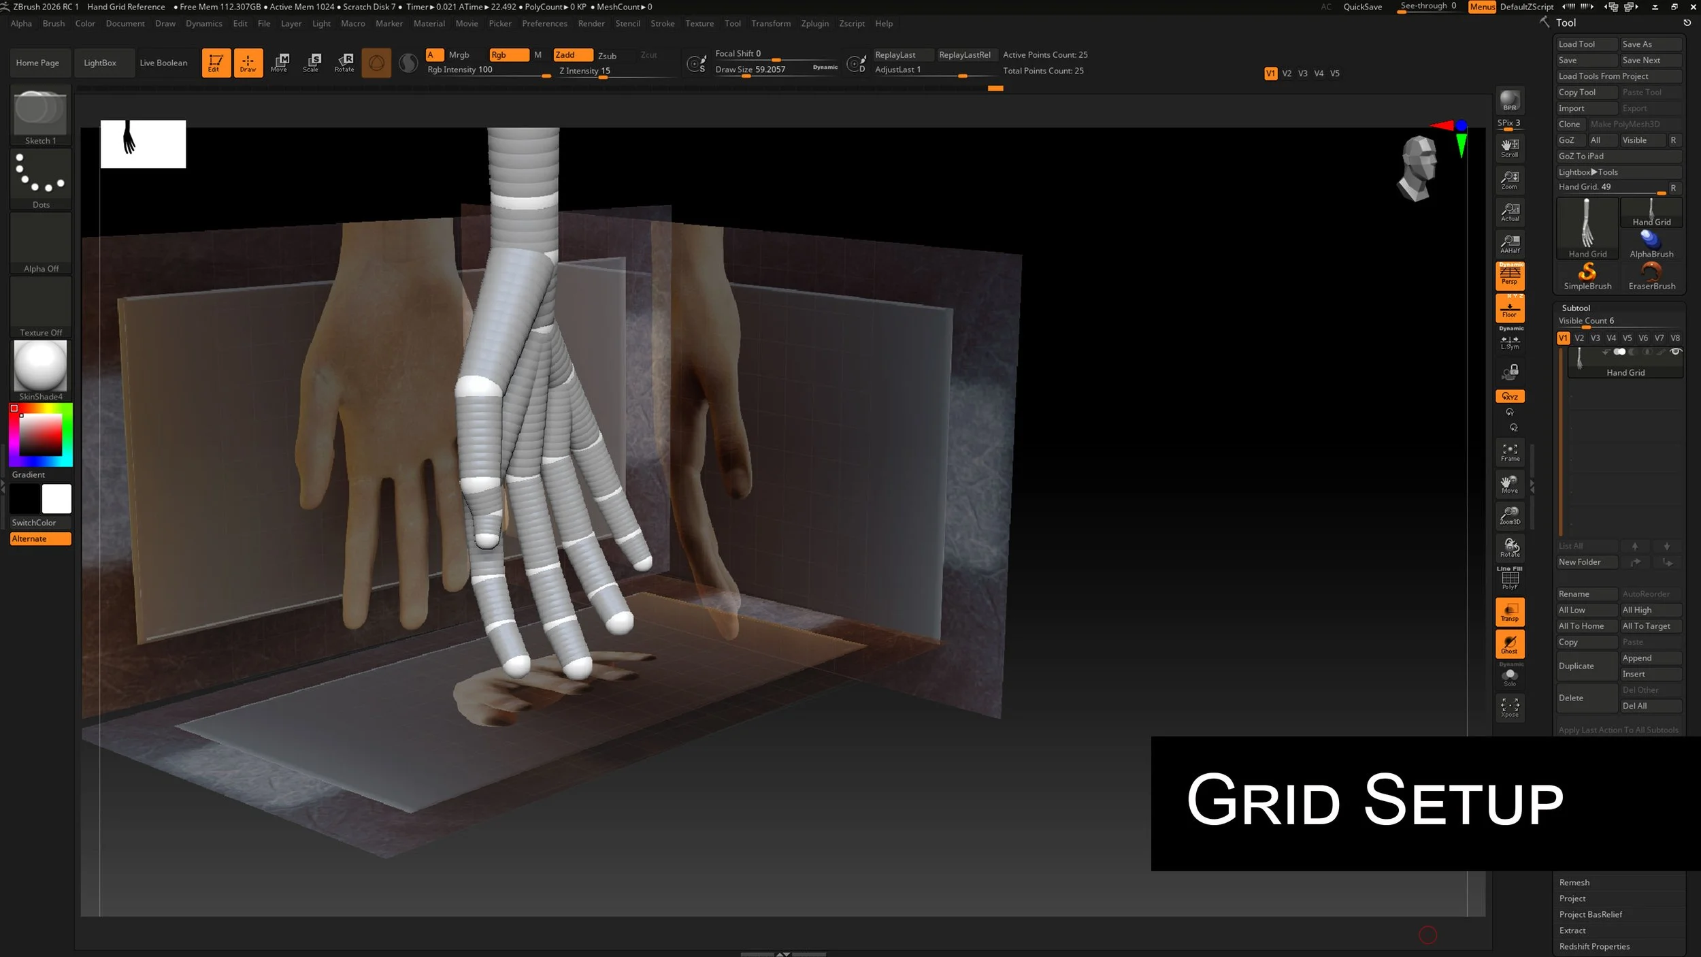Select the Rotate transform tool
The height and width of the screenshot is (957, 1701).
tap(344, 63)
